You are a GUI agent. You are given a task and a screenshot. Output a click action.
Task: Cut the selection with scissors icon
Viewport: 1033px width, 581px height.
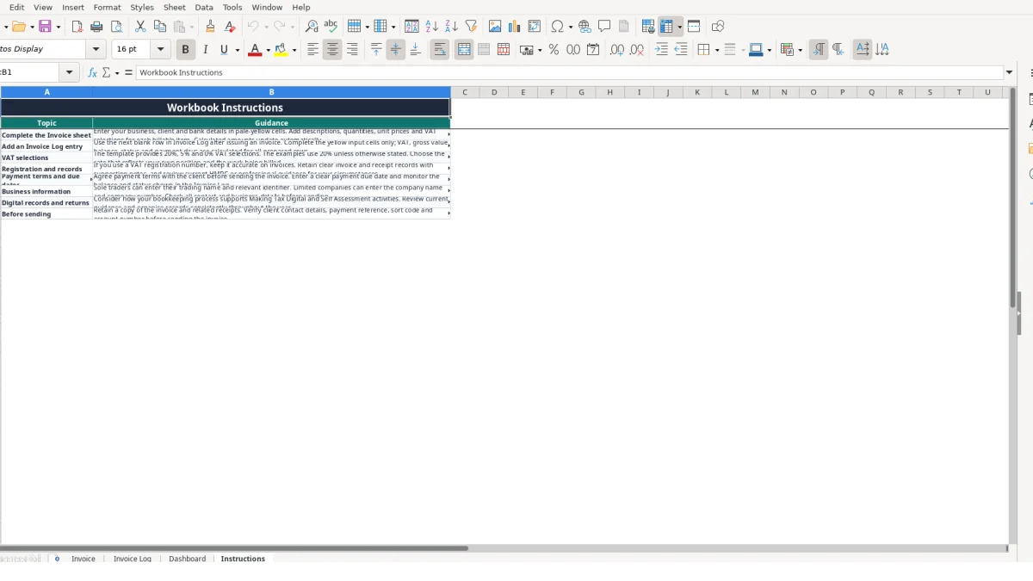click(x=140, y=27)
